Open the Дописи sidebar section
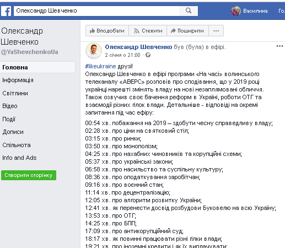Screen dimensions: 285x248 (13, 132)
